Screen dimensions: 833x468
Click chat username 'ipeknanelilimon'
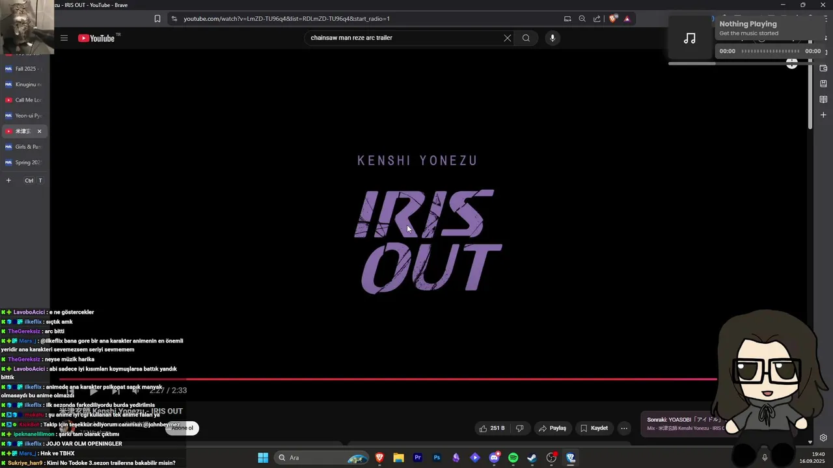(34, 434)
